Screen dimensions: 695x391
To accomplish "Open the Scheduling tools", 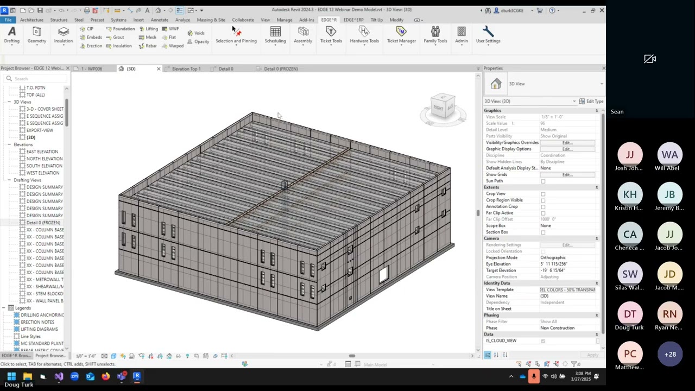I will click(275, 35).
